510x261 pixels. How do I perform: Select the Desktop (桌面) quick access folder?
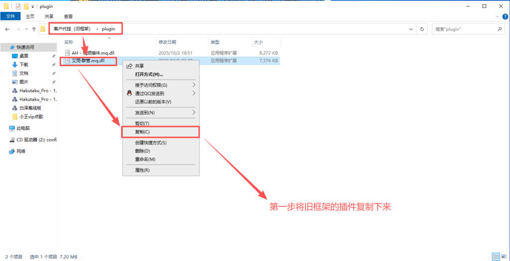[24, 56]
